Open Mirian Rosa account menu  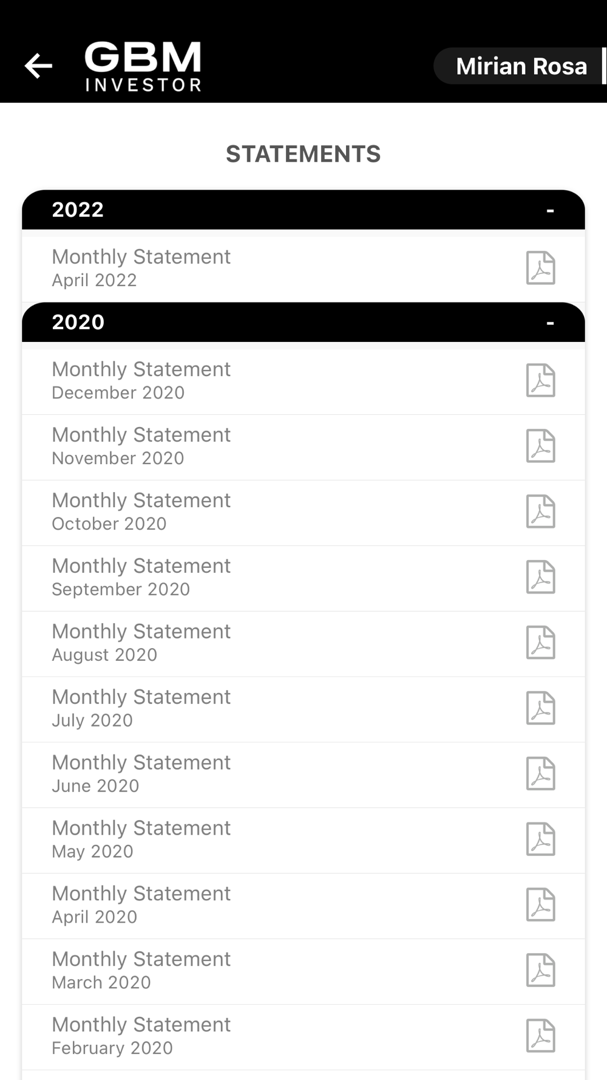coord(520,66)
